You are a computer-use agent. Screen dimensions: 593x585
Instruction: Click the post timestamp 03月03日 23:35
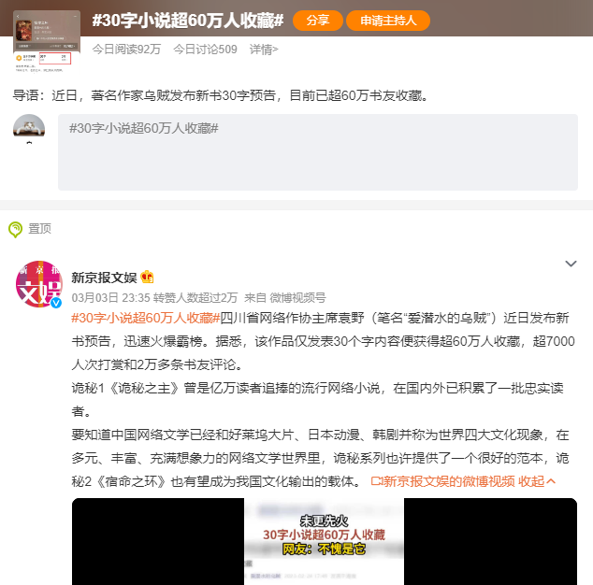pyautogui.click(x=110, y=298)
